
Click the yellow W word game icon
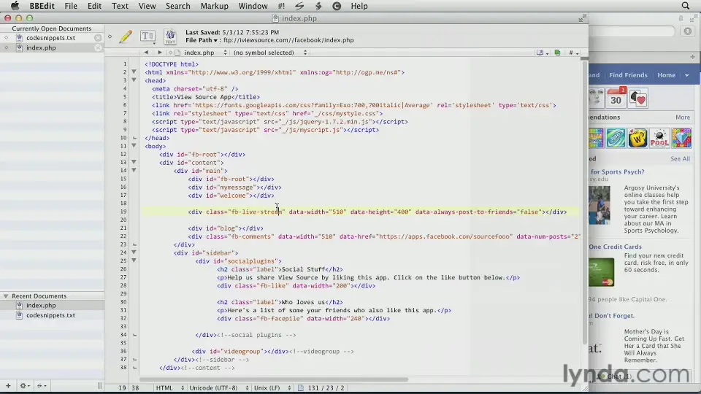(x=637, y=138)
